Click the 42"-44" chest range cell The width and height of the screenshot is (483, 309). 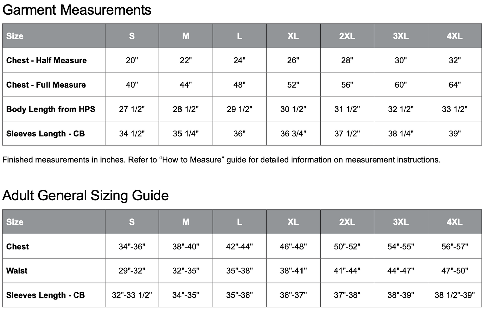(239, 246)
